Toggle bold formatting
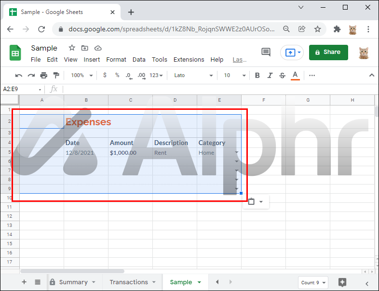 click(x=257, y=75)
